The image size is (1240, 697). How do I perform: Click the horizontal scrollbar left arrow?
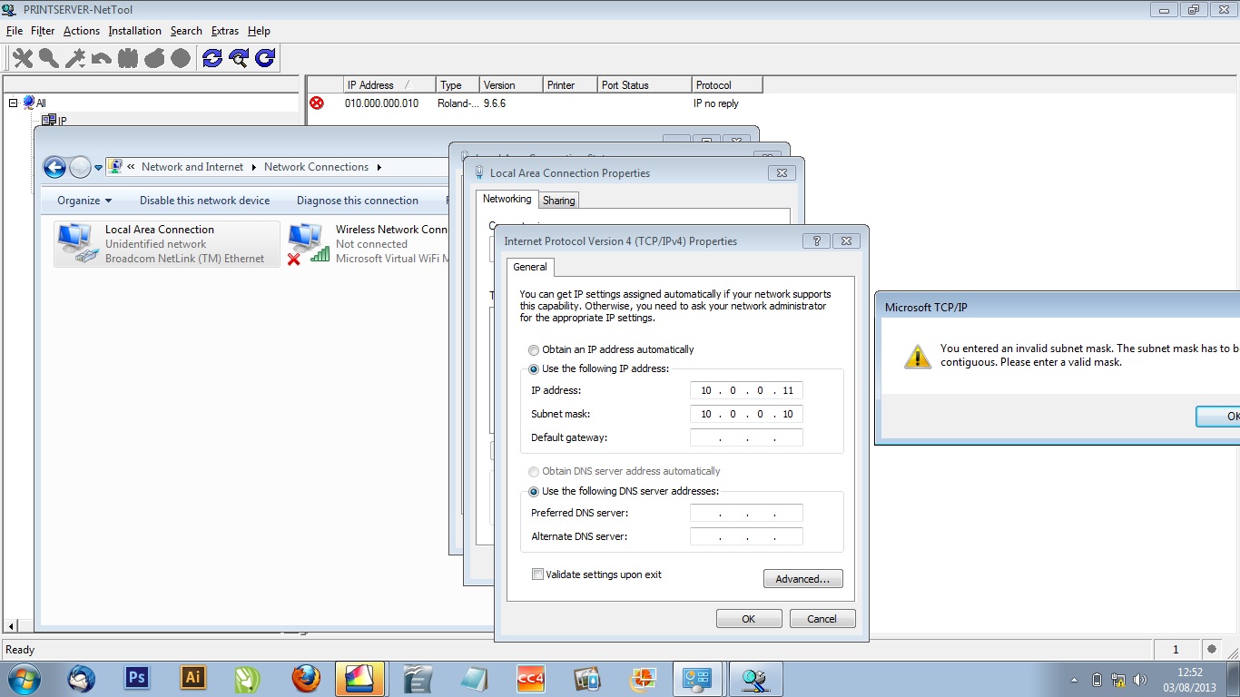click(x=12, y=626)
